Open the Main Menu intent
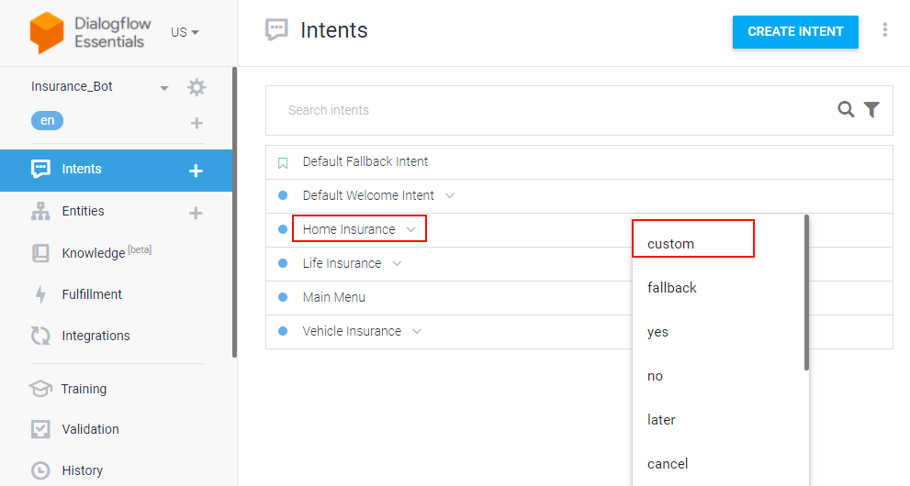 click(333, 297)
